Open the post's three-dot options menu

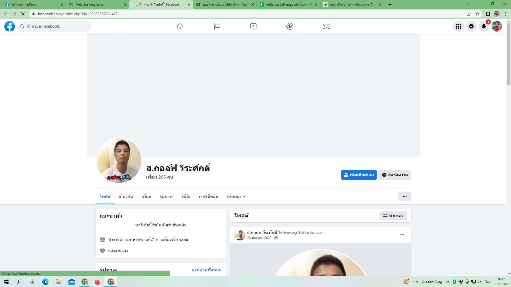402,235
